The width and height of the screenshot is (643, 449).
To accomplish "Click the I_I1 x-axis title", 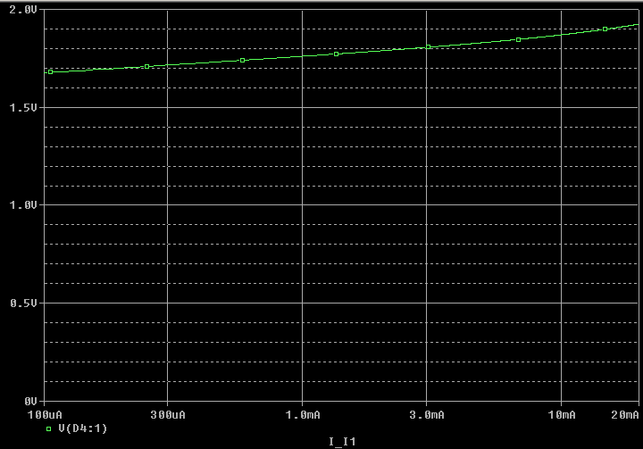I will [342, 442].
